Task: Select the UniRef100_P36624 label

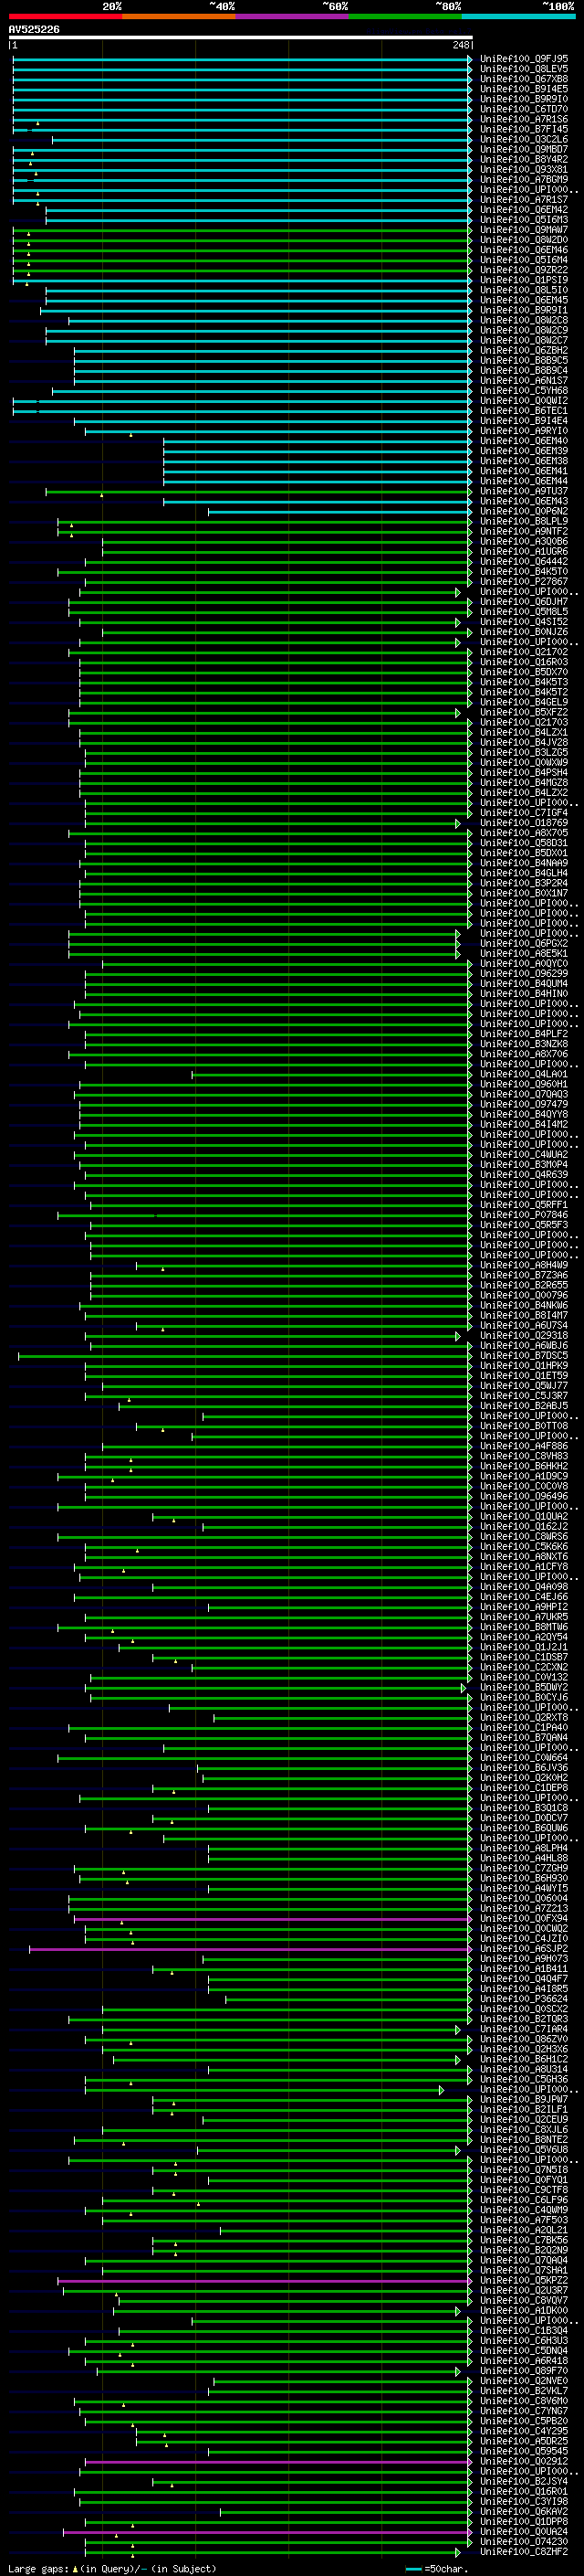Action: click(x=523, y=2000)
